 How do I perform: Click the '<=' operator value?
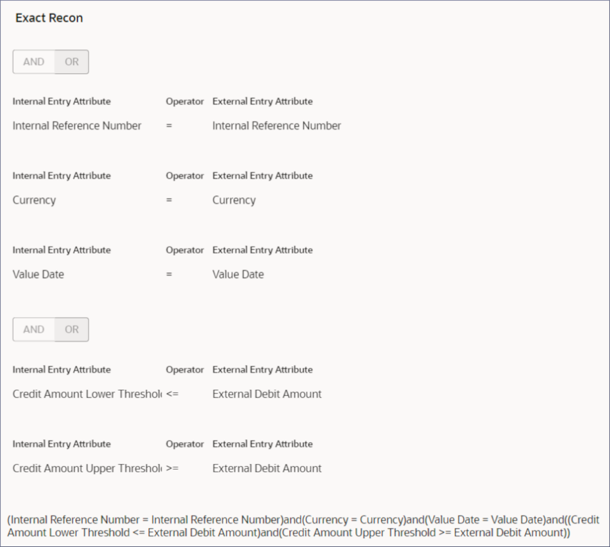172,394
